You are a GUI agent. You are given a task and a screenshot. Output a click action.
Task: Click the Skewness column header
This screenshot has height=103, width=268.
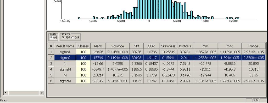(168, 46)
